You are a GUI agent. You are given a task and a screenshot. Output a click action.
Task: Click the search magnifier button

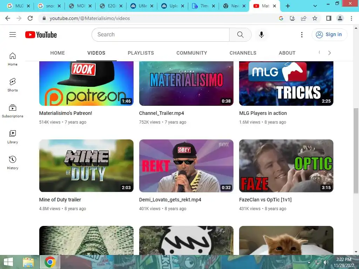[x=240, y=35]
